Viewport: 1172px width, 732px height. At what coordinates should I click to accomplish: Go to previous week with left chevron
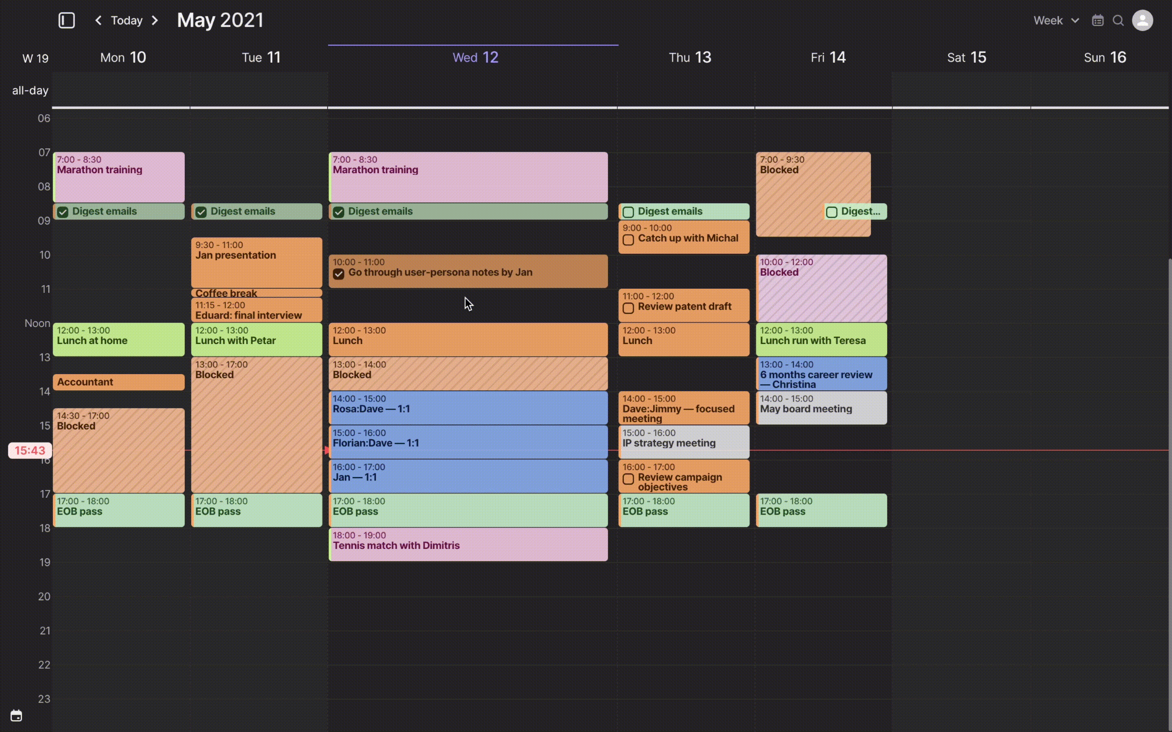pos(98,20)
